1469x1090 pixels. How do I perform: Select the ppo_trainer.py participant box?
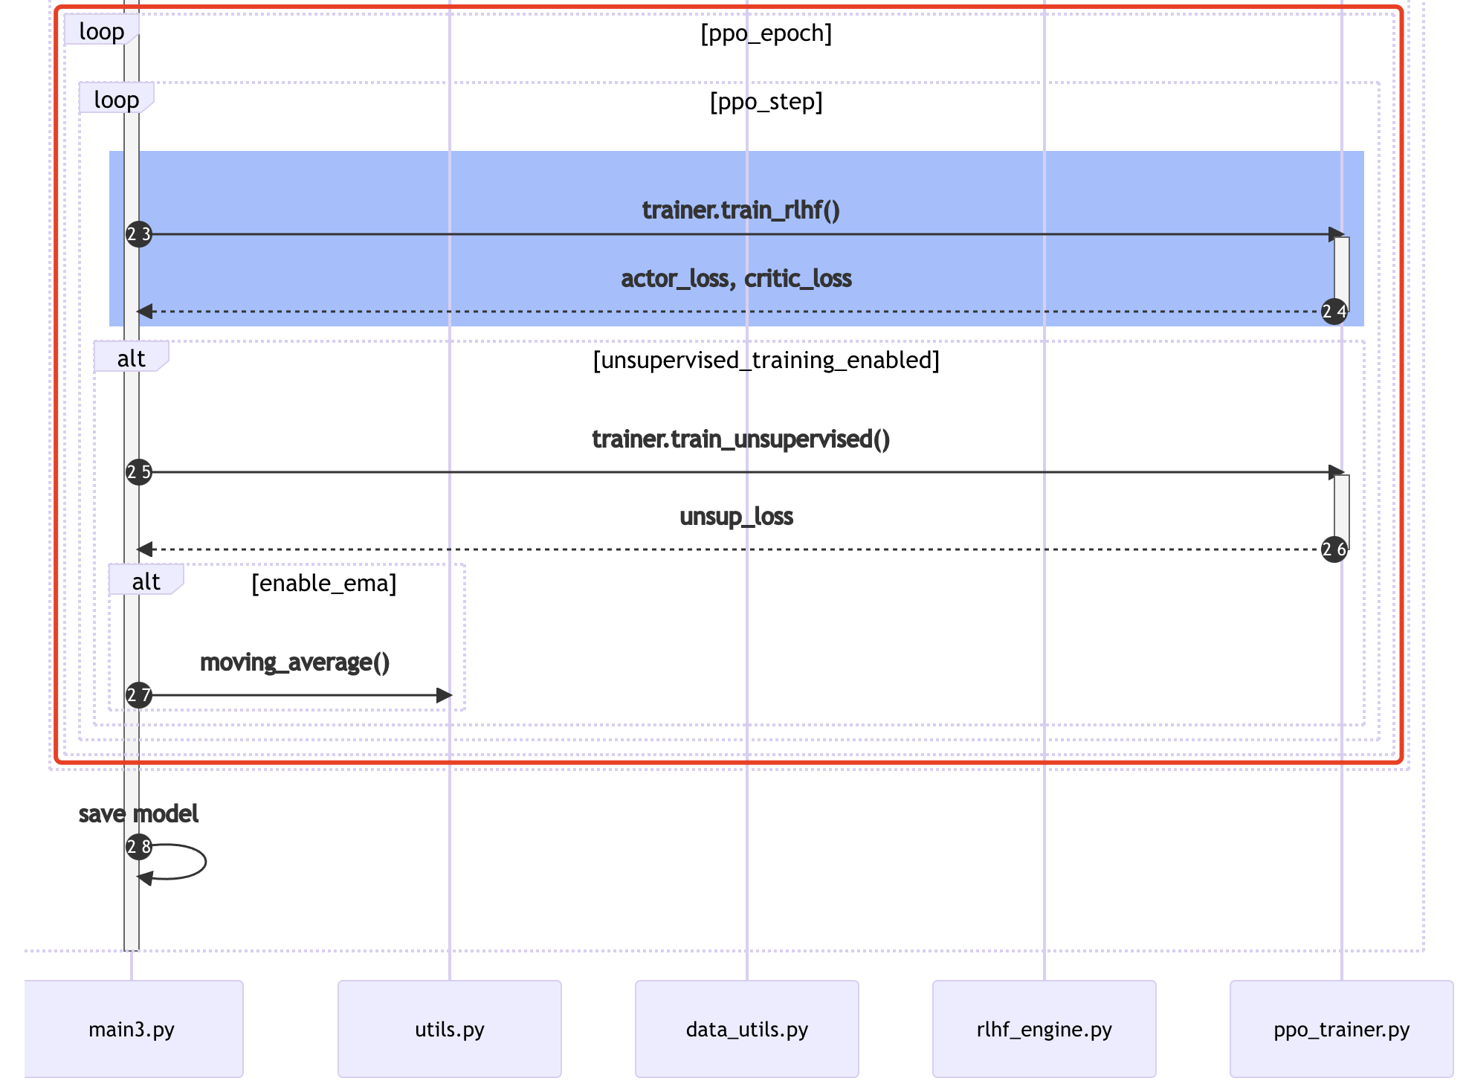click(1341, 1029)
